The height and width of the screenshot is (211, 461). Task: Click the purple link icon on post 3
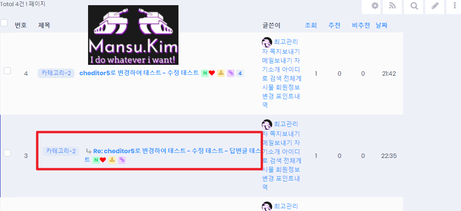[122, 160]
